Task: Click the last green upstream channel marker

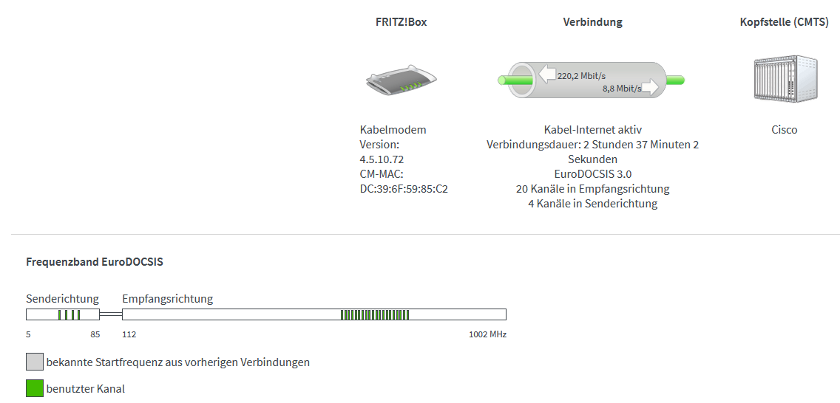Action: [79, 314]
